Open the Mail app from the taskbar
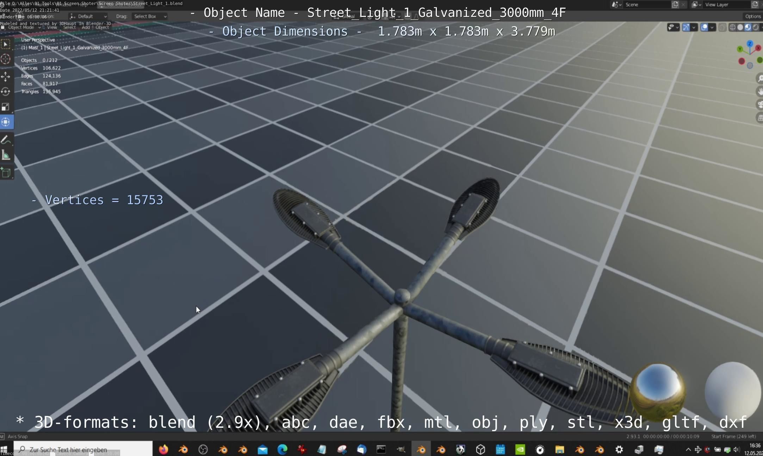Viewport: 763px width, 456px height. pyautogui.click(x=262, y=449)
